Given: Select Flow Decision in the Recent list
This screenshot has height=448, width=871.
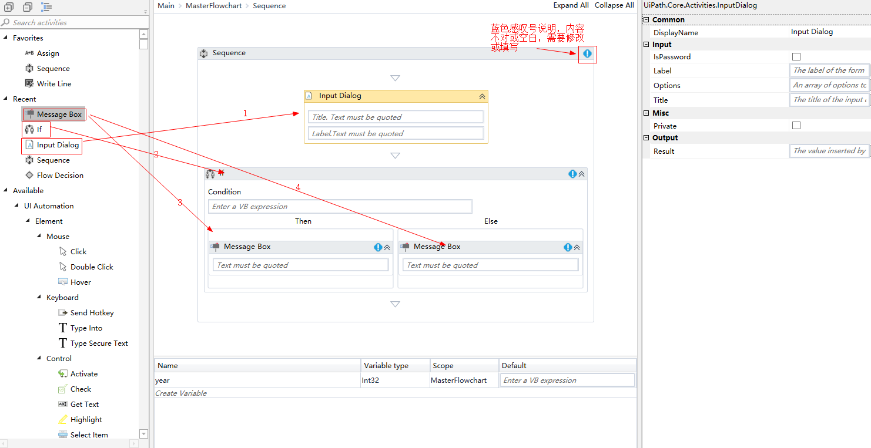Looking at the screenshot, I should pyautogui.click(x=59, y=175).
